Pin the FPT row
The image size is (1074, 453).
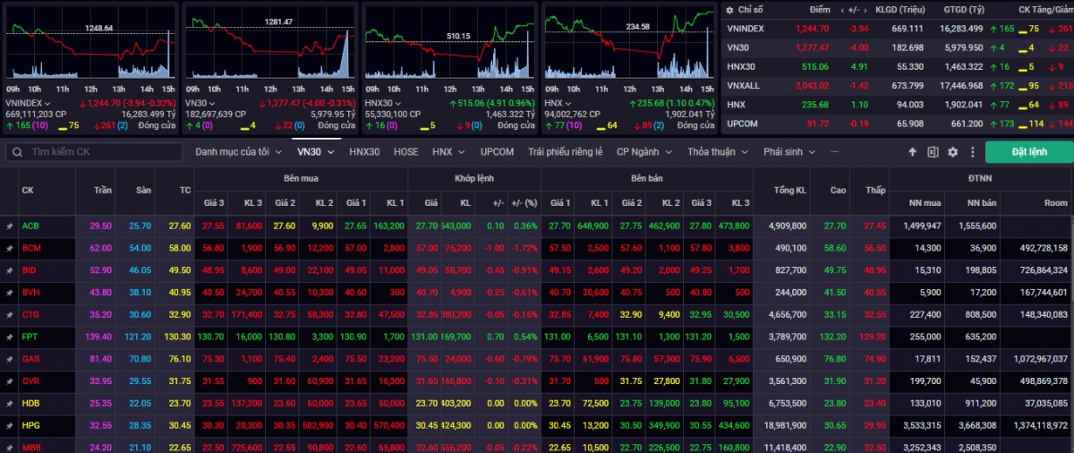pos(9,337)
